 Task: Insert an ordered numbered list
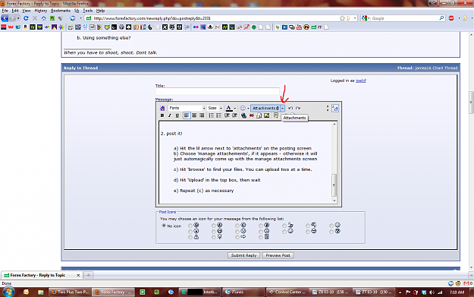pyautogui.click(x=212, y=115)
